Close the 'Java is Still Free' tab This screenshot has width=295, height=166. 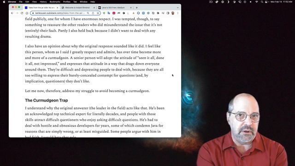click(131, 8)
